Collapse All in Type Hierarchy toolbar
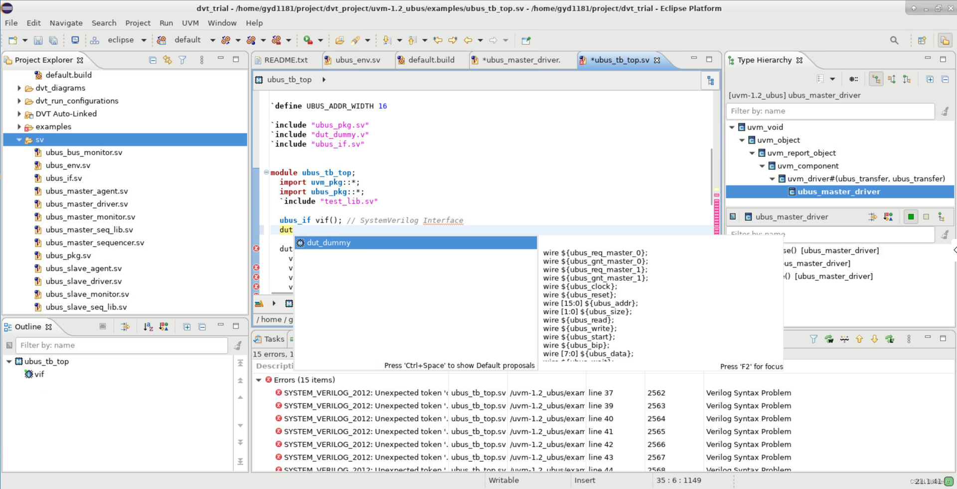957x489 pixels. [x=945, y=79]
